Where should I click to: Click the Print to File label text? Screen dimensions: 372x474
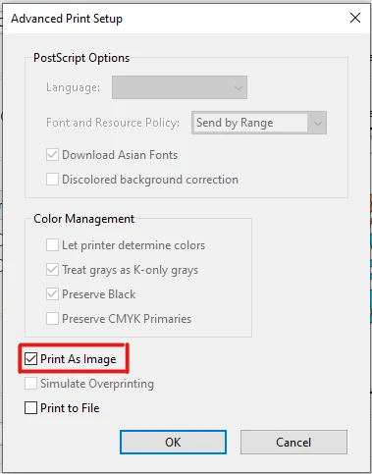pos(70,408)
